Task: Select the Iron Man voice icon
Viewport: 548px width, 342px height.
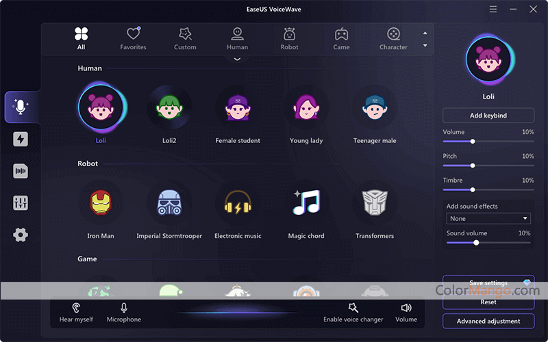Action: (101, 202)
